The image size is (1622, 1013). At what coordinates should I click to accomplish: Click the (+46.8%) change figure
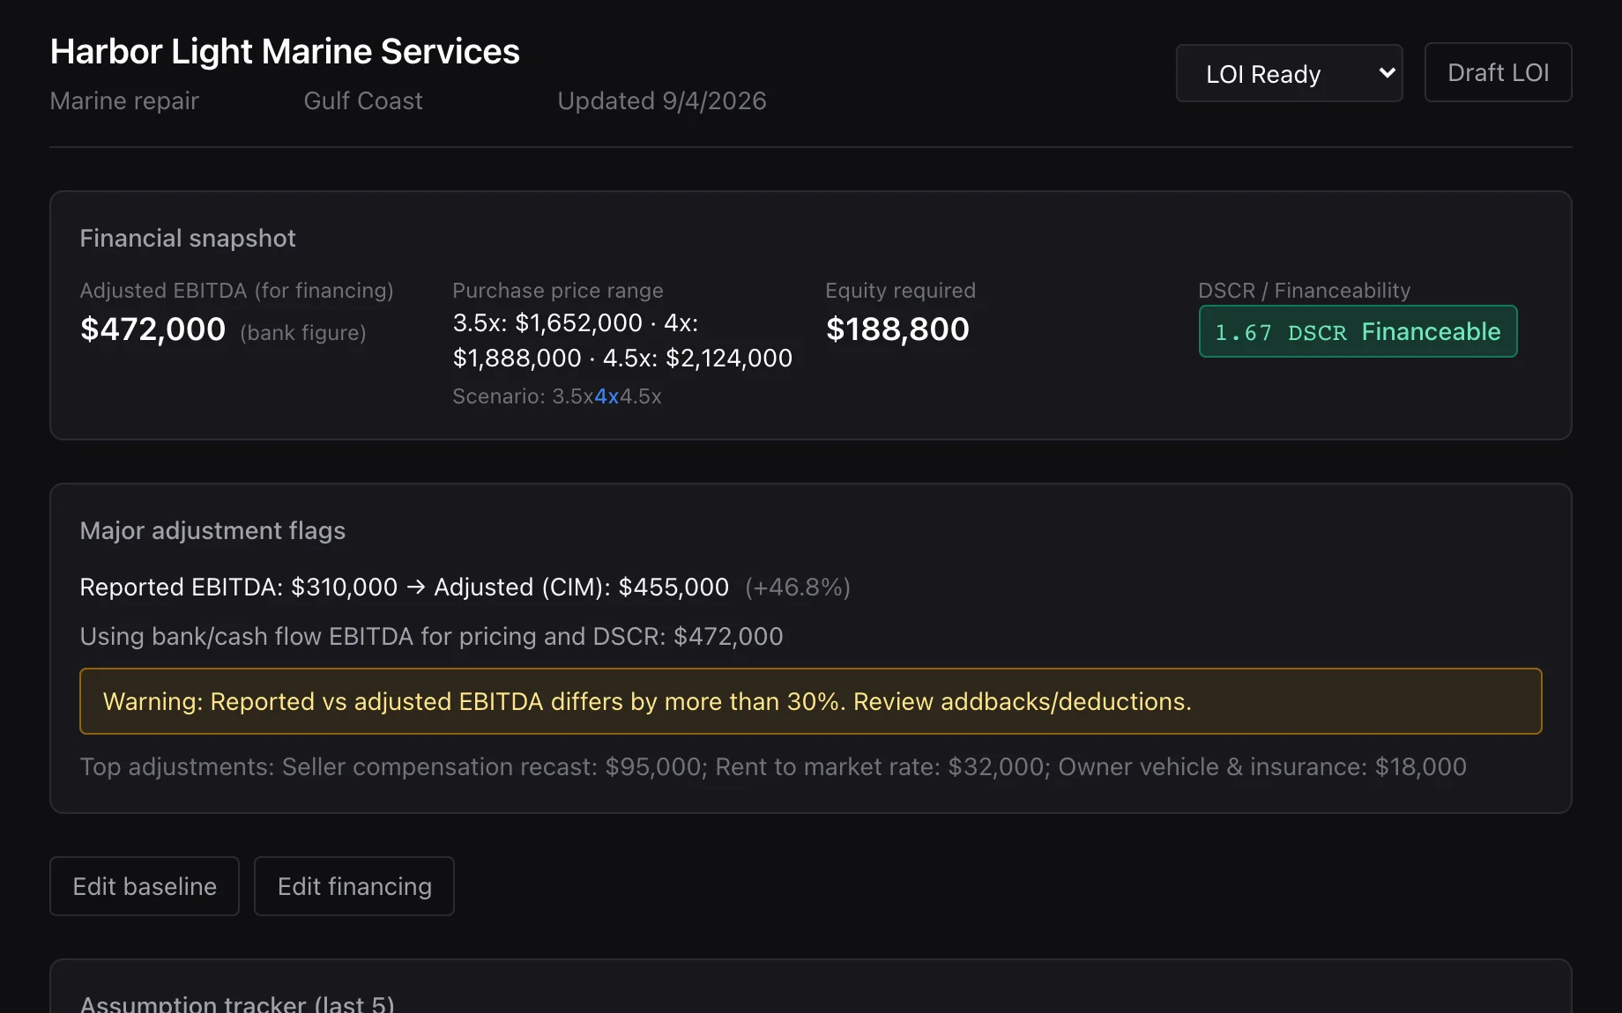click(x=798, y=588)
